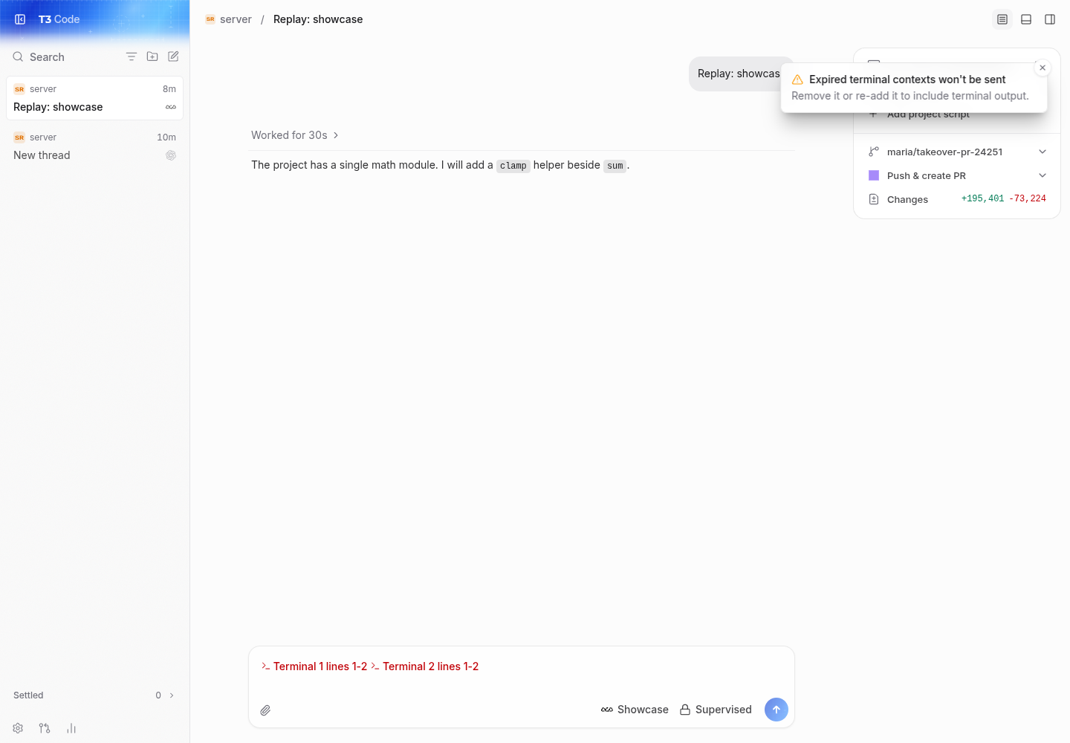Toggle the Supervised access mode
The height and width of the screenshot is (743, 1070).
716,710
